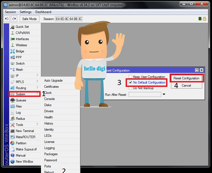Open Log document icon

(13, 113)
